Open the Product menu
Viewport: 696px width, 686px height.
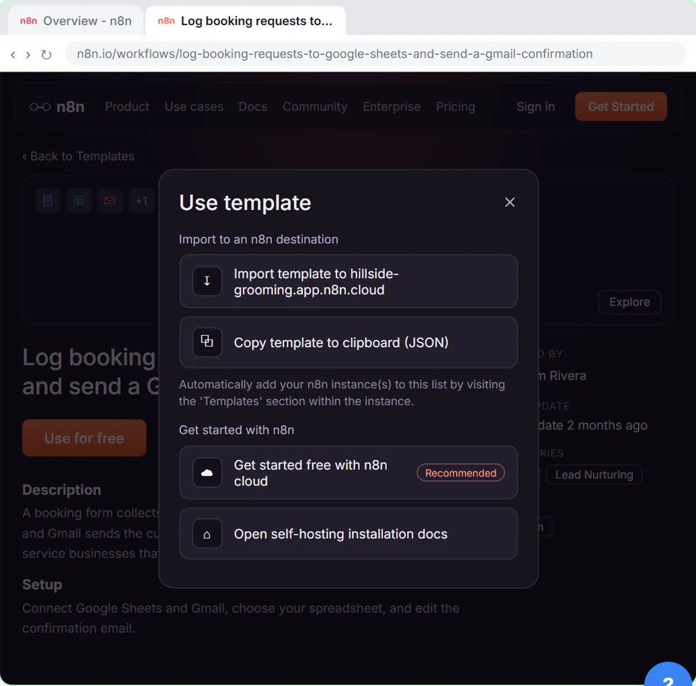click(127, 107)
